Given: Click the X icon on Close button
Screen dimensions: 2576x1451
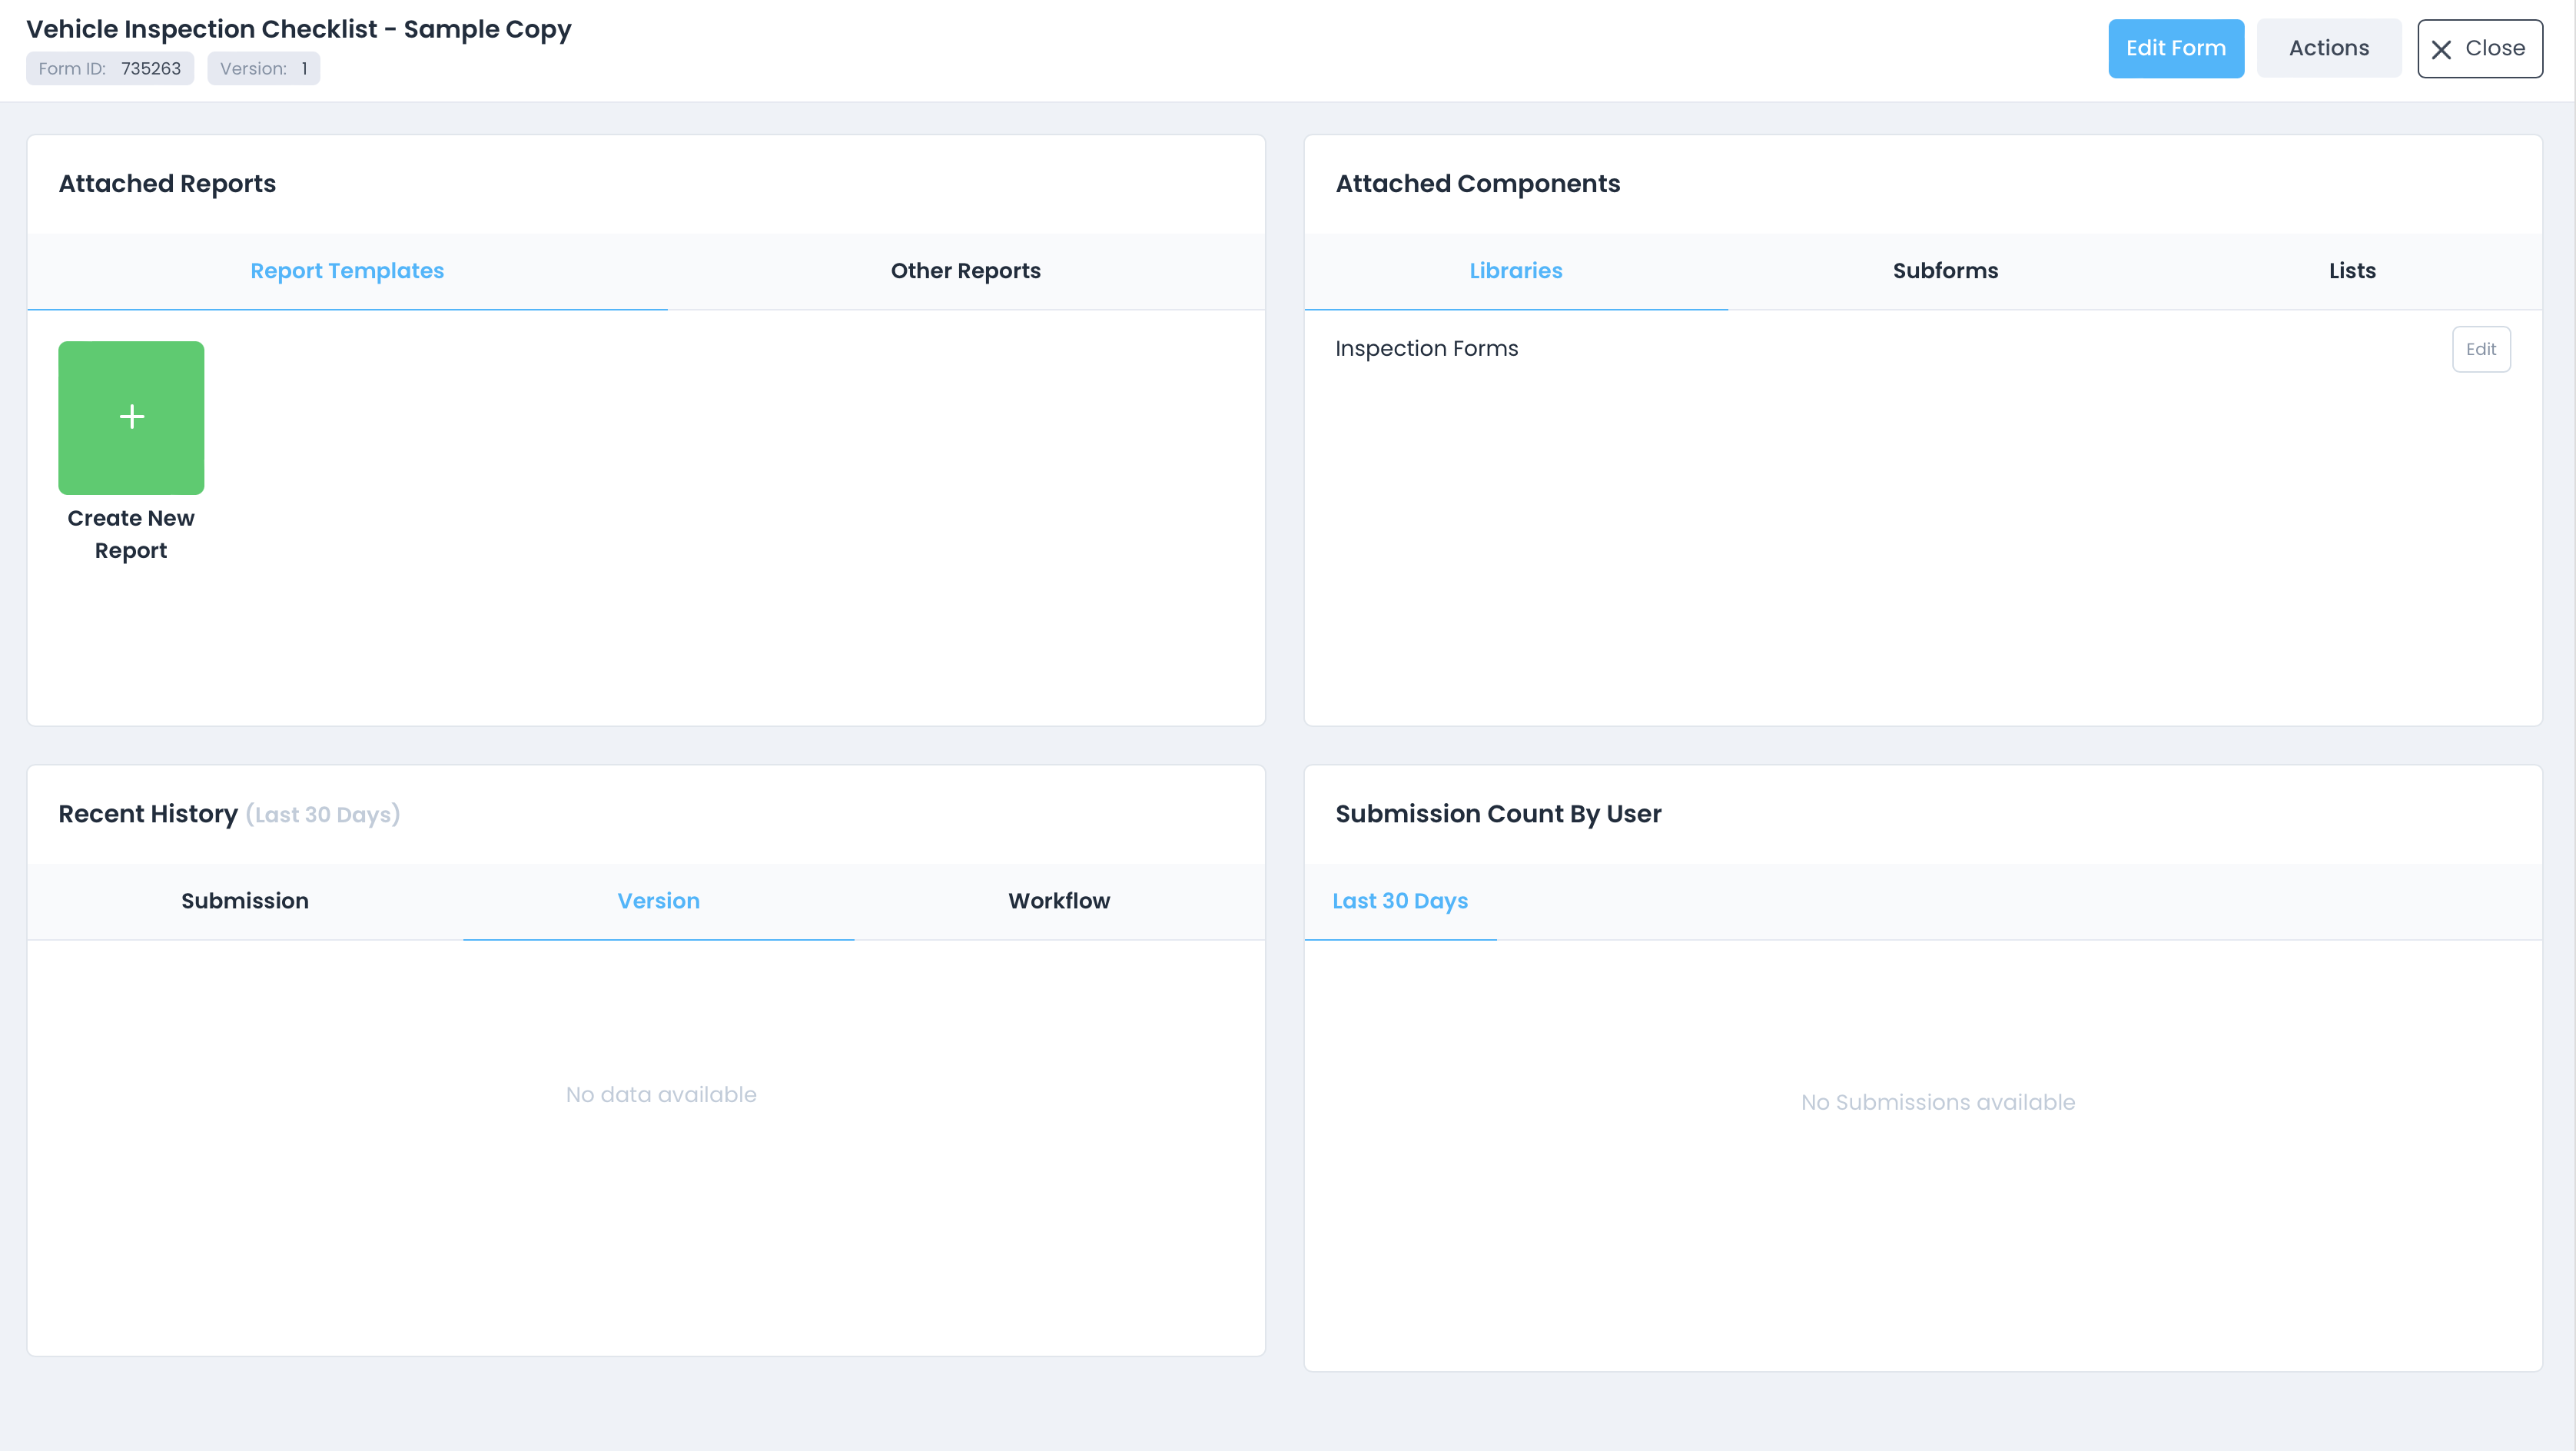Looking at the screenshot, I should (2441, 49).
